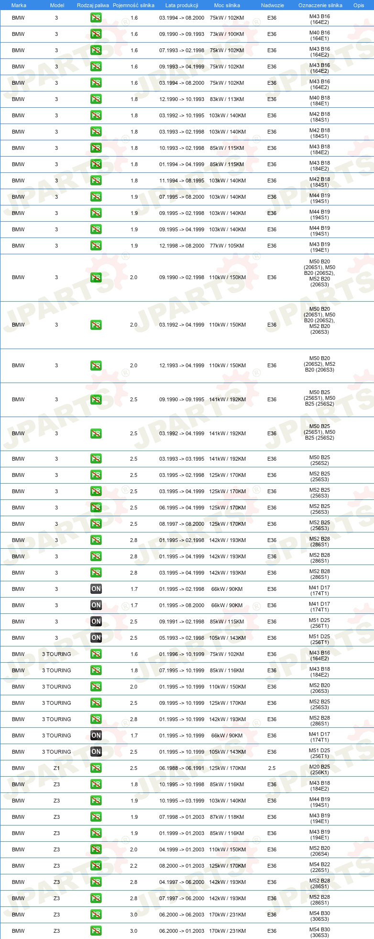Click the date range 10.1995 -> 10.1998
Viewport: 374px width, 939px height.
coord(182,784)
